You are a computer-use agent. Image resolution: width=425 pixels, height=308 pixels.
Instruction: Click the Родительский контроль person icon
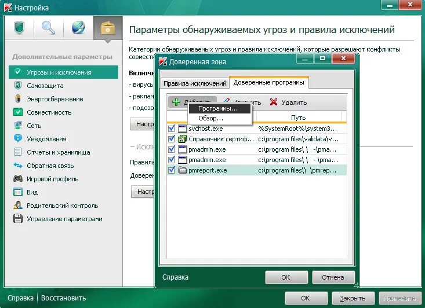[x=18, y=205]
